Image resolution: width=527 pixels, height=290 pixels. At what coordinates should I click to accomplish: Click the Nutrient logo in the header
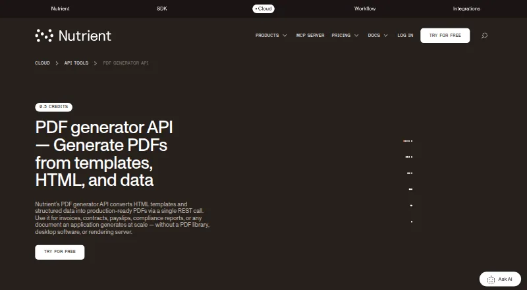point(73,36)
